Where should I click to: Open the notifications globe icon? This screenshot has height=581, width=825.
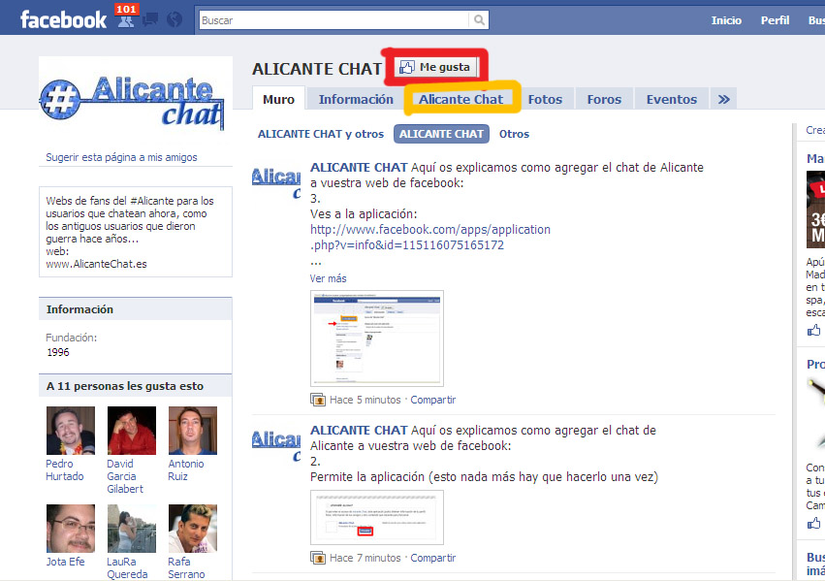point(175,20)
